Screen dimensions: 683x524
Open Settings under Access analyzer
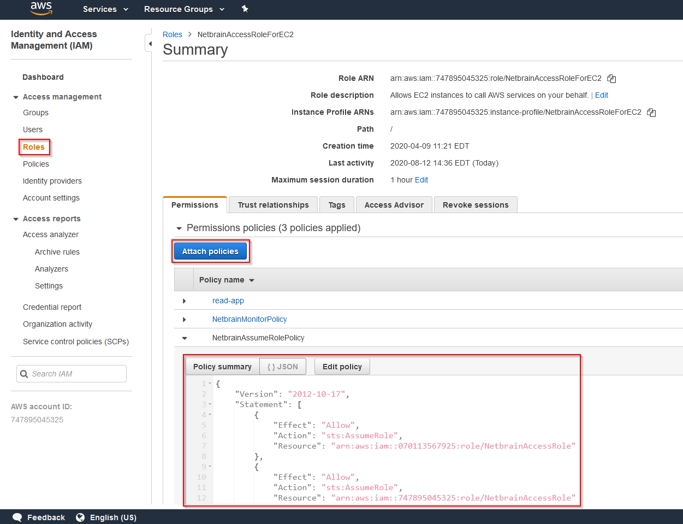pyautogui.click(x=49, y=286)
